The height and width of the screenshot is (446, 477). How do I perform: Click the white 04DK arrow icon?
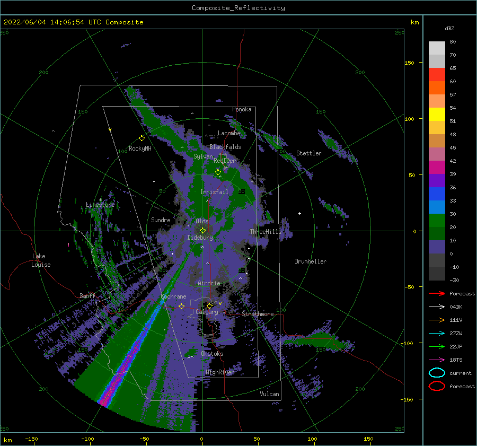(437, 307)
